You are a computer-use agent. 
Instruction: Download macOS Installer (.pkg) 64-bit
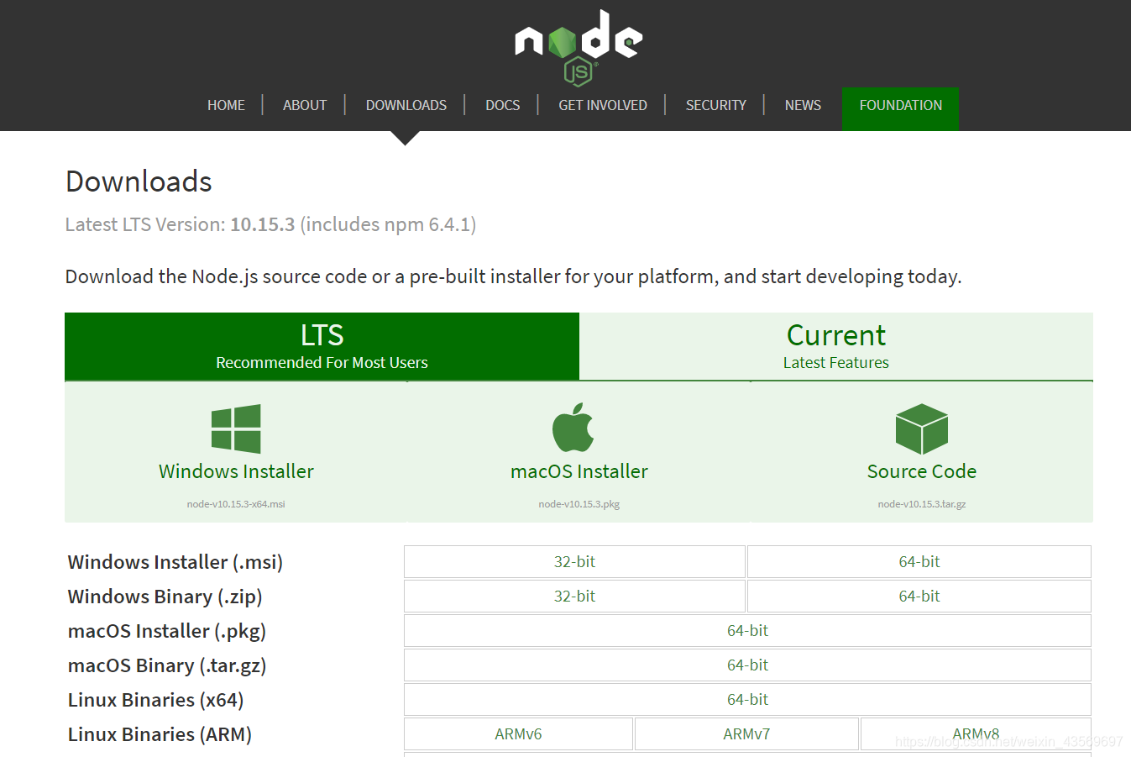click(x=747, y=631)
